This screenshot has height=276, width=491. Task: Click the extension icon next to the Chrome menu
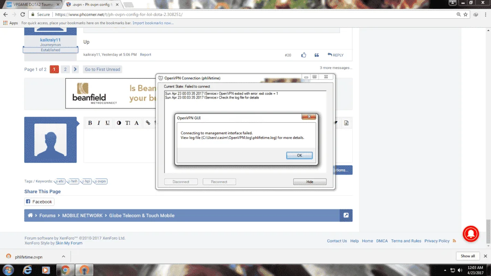tap(475, 14)
